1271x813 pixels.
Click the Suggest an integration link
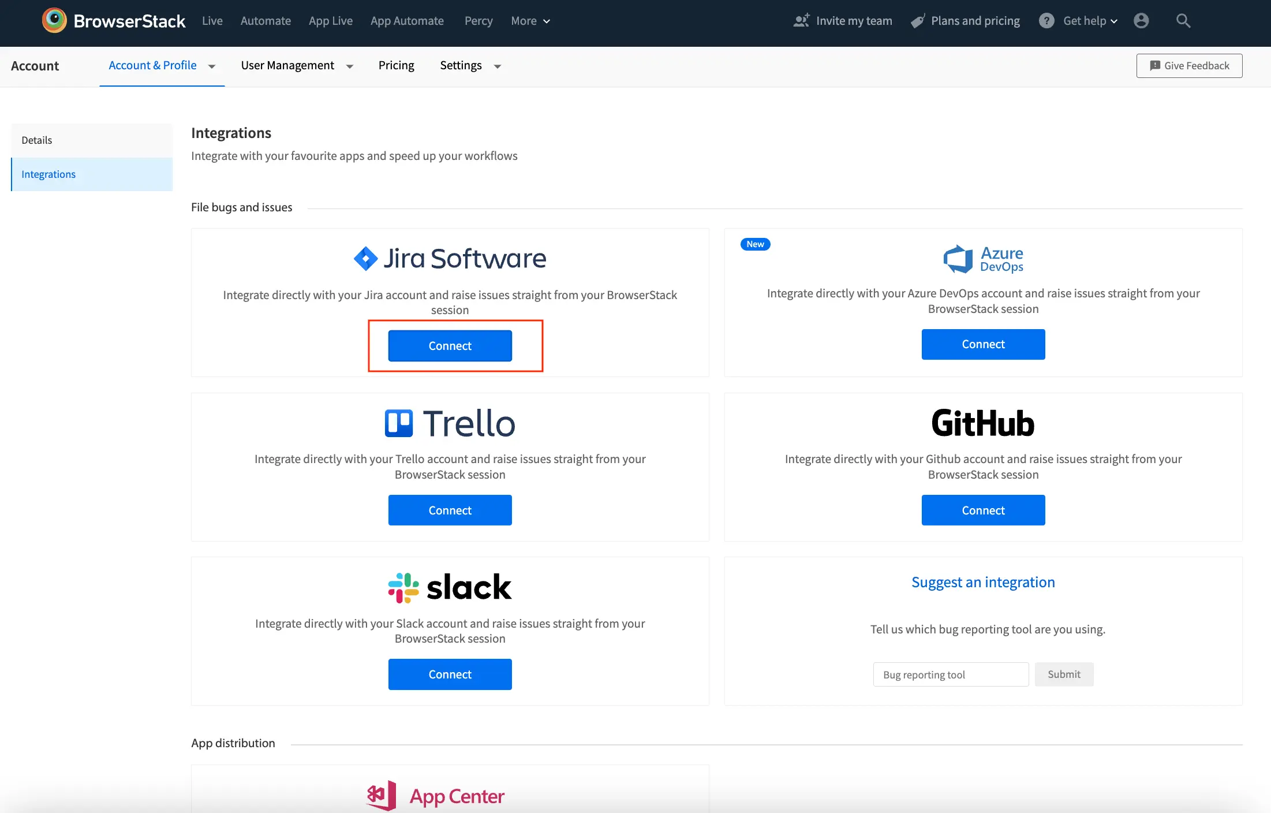pos(983,582)
